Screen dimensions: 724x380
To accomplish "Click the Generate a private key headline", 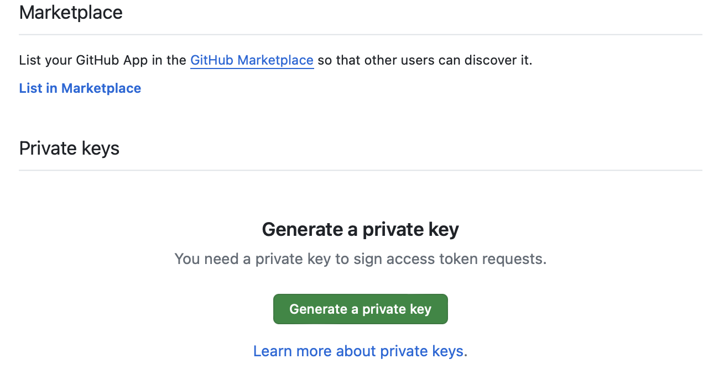I will tap(360, 229).
